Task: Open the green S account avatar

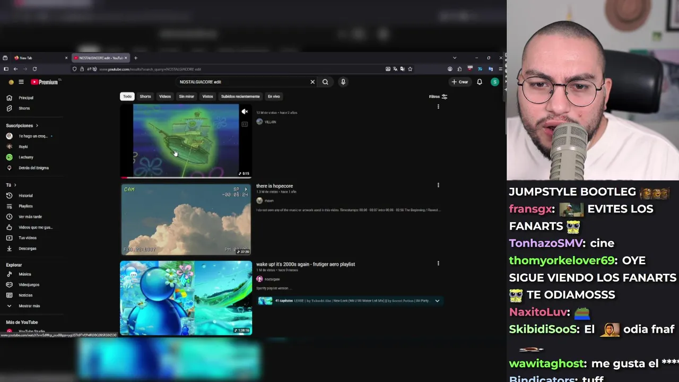Action: tap(495, 82)
